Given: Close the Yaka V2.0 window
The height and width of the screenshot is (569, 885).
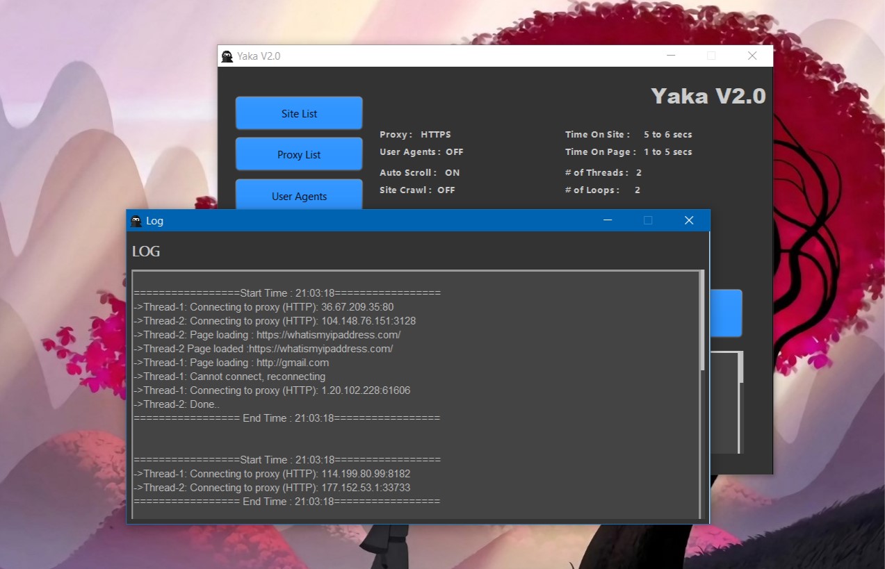Looking at the screenshot, I should tap(752, 56).
